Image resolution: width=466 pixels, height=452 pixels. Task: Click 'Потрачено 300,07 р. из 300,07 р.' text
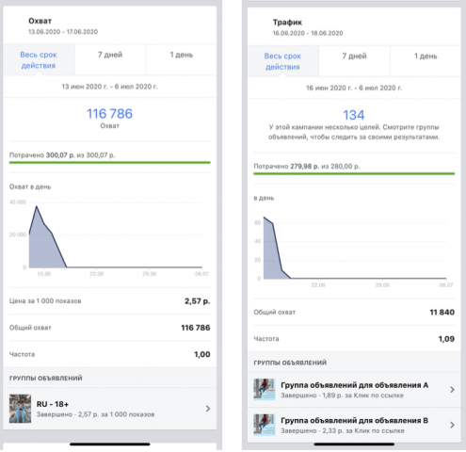pos(62,155)
